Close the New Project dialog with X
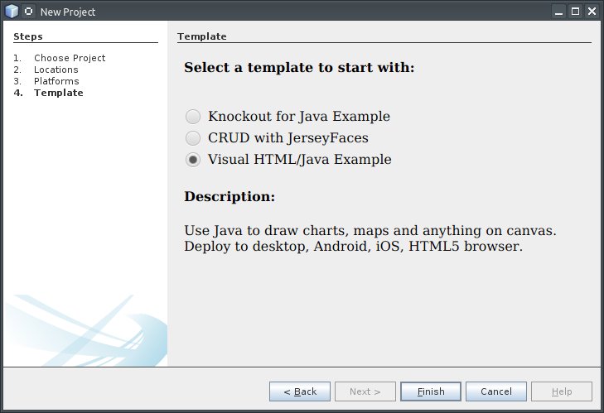 coord(592,12)
